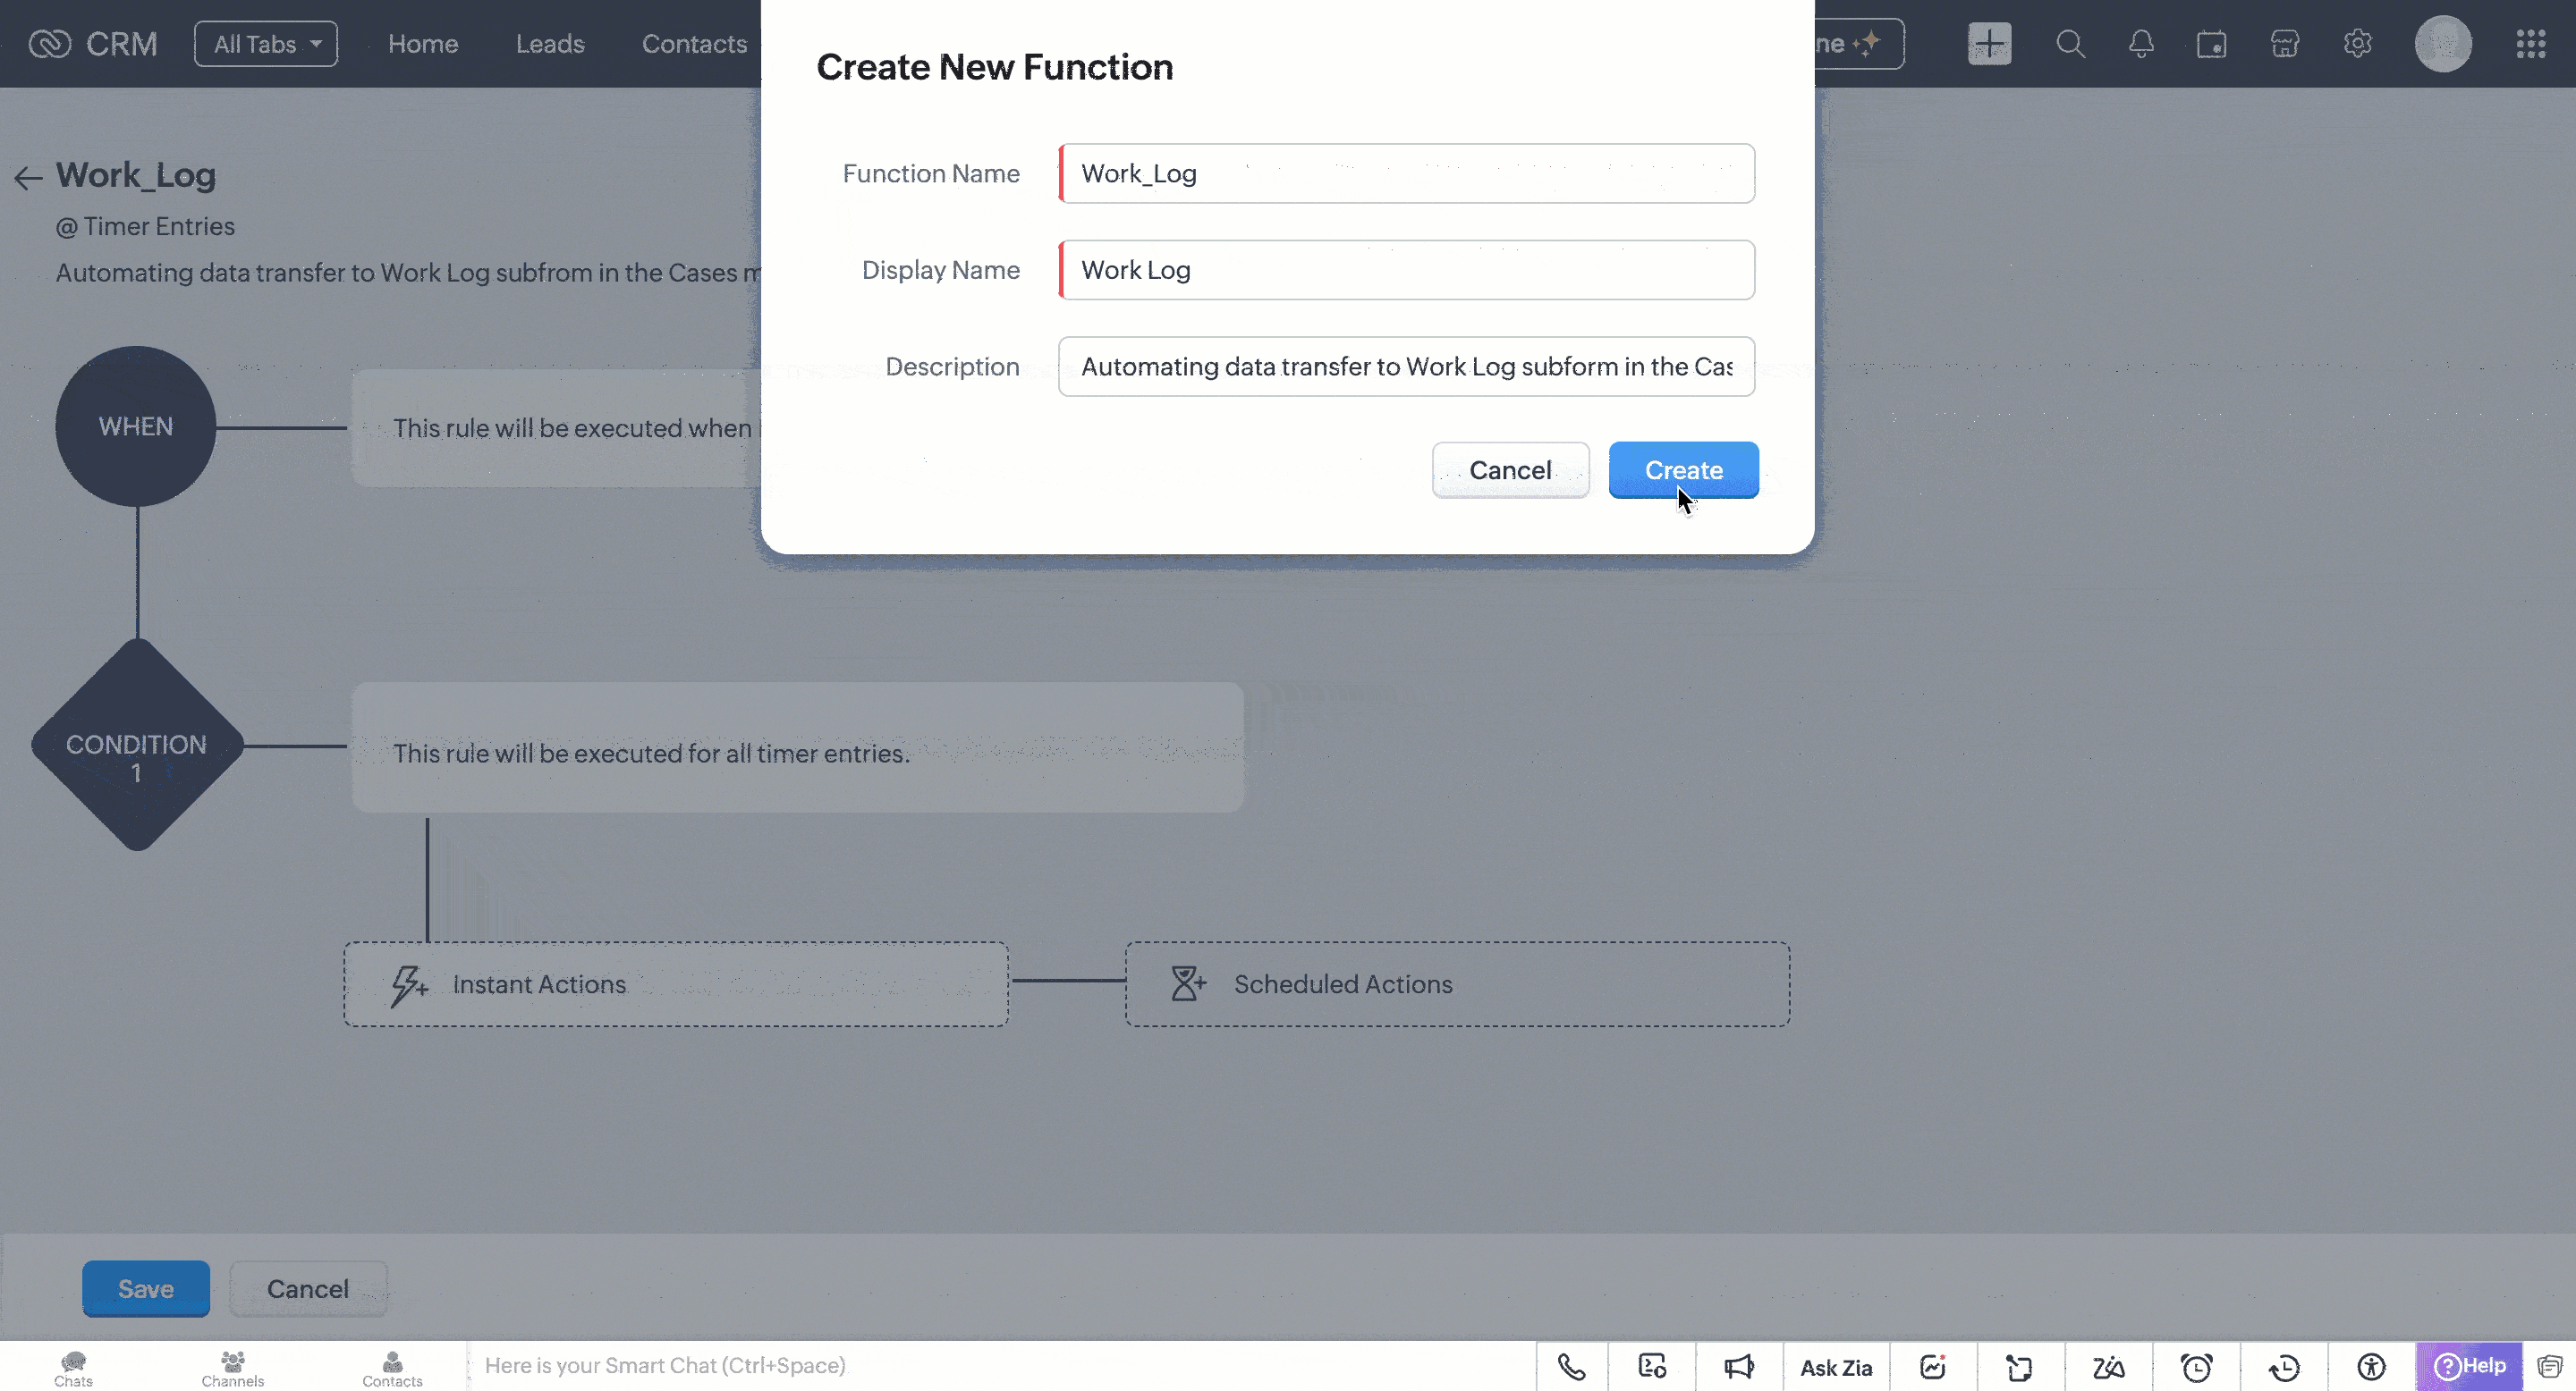The height and width of the screenshot is (1391, 2576).
Task: Open the apps grid launcher icon
Action: (2530, 44)
